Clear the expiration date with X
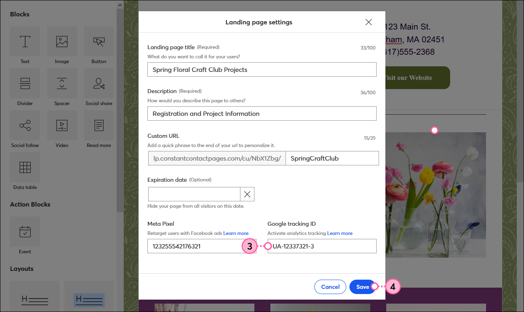 pyautogui.click(x=247, y=194)
